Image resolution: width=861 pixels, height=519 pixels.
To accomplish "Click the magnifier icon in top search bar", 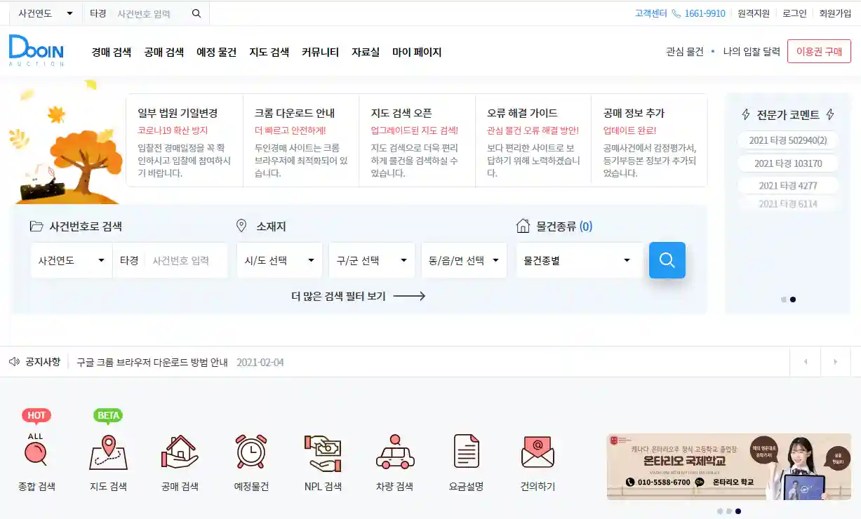I will click(196, 13).
